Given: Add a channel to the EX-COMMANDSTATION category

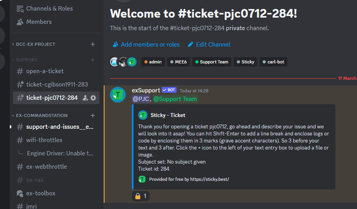Looking at the screenshot, I should pos(93,115).
